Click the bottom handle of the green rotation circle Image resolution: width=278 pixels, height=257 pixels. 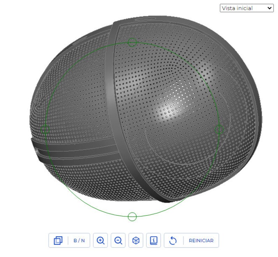click(132, 217)
